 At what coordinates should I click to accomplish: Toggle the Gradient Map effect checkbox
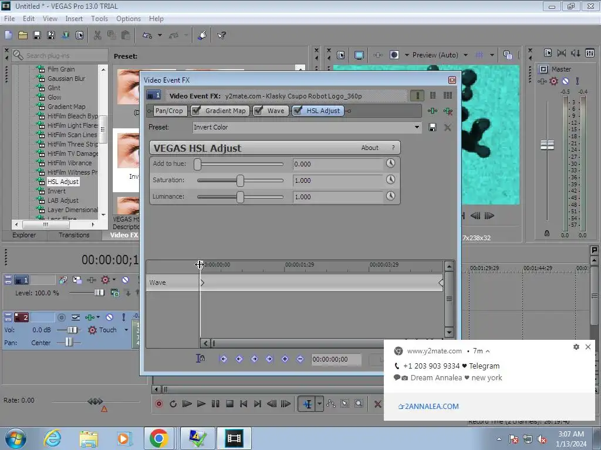(x=196, y=111)
